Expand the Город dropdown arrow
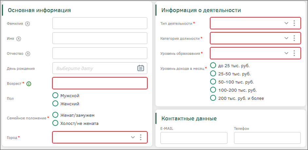This screenshot has width=308, height=150. 133,137
